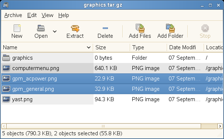224x139 pixels.
Task: Click the Add Files toolbar icon
Action: [x=140, y=28]
